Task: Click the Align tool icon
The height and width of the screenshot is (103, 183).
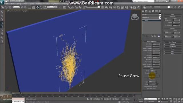Action: 106,7
